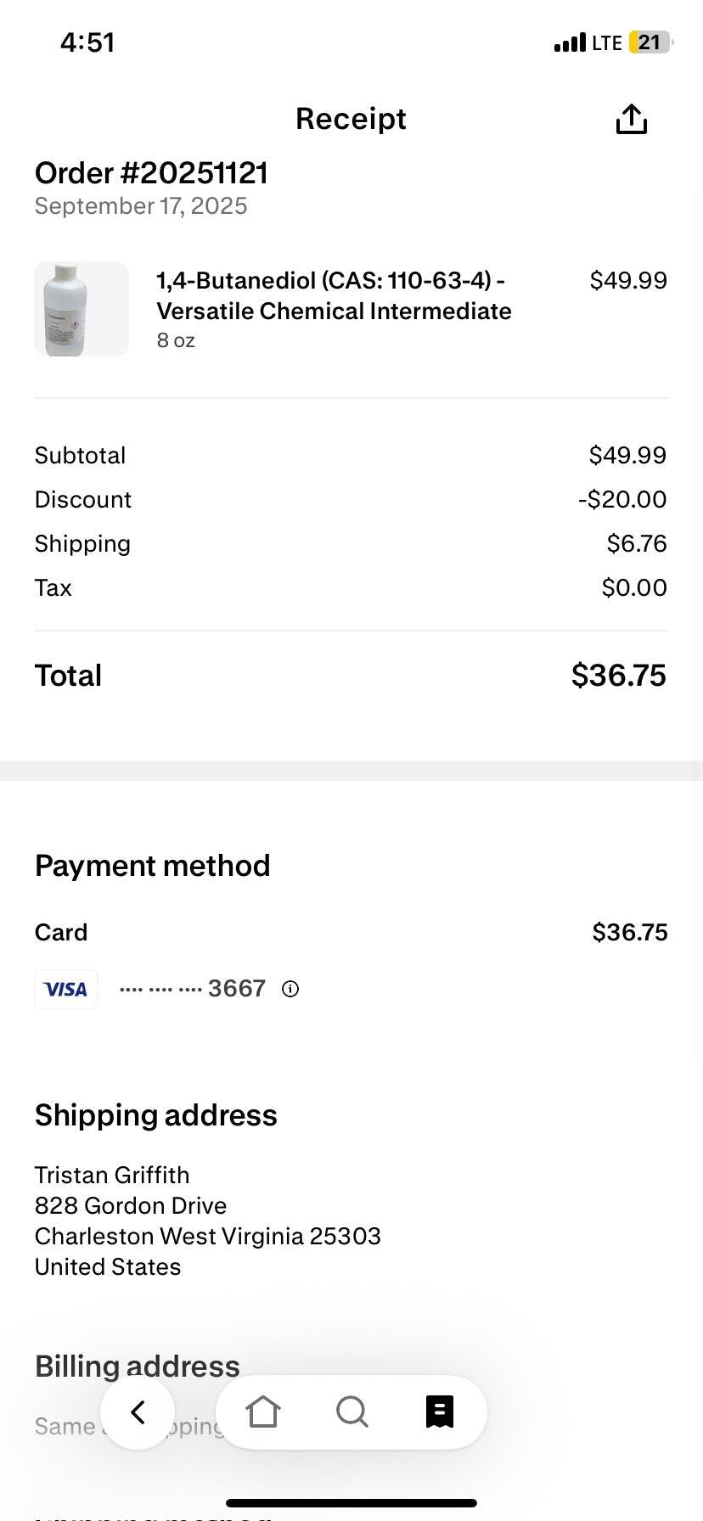The image size is (703, 1521).
Task: Go to the Home tab
Action: click(262, 1412)
